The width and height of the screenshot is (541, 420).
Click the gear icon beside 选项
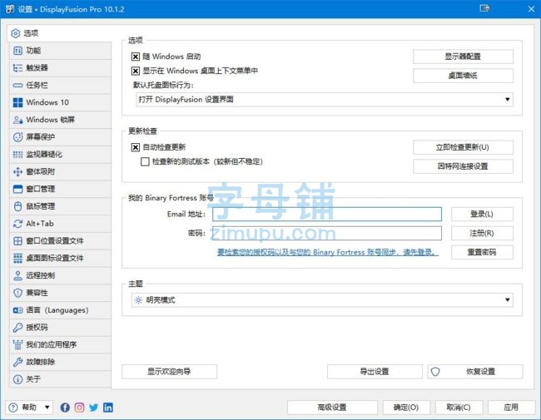(16, 33)
